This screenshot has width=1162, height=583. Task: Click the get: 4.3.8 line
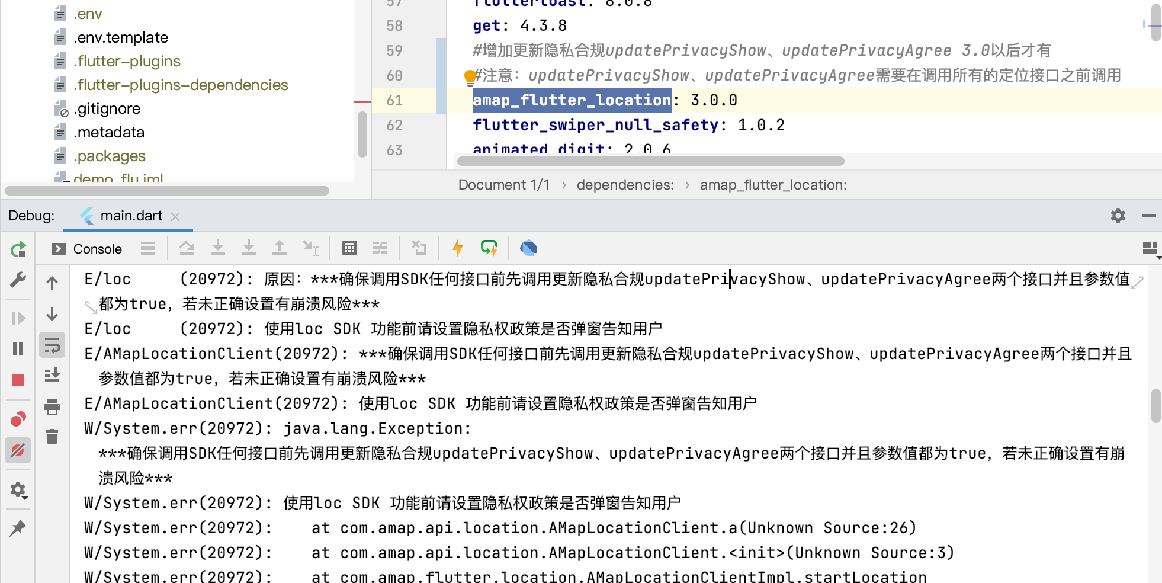[x=519, y=25]
